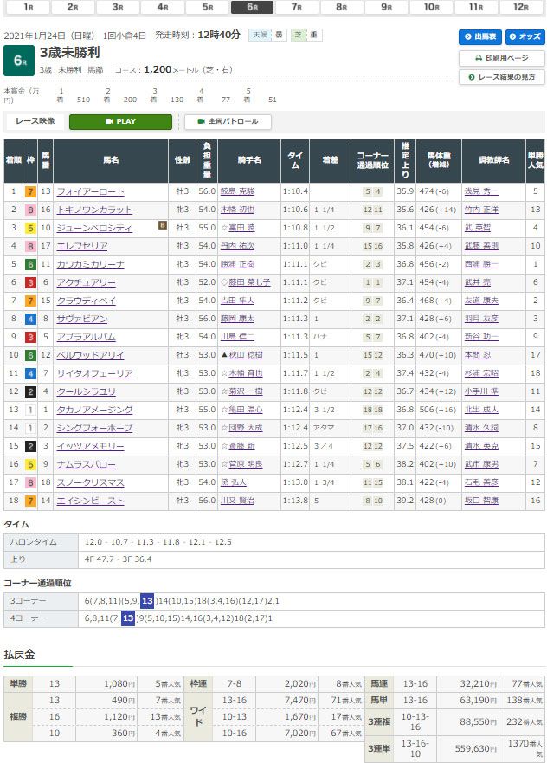Open the レース結果の見方 guide

[x=501, y=77]
